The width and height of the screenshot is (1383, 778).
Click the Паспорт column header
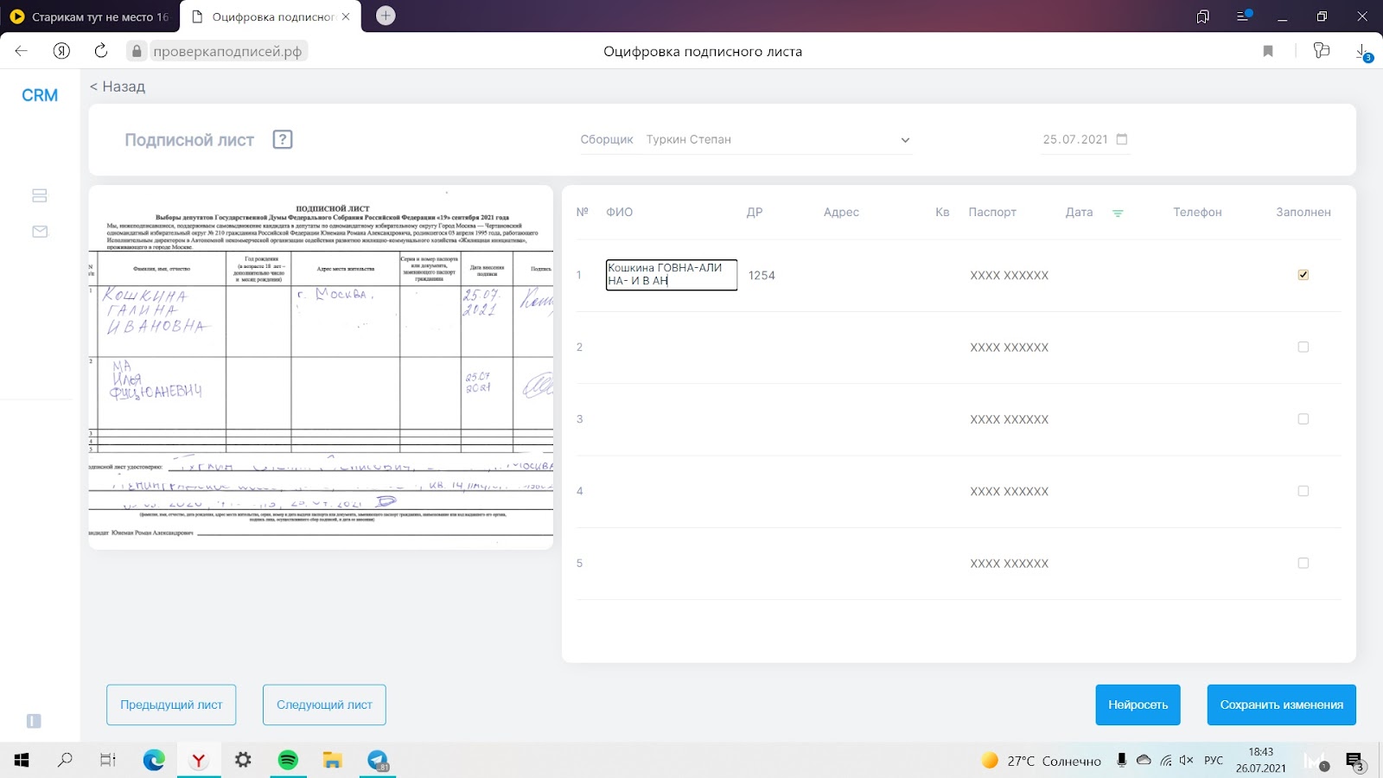click(x=992, y=213)
